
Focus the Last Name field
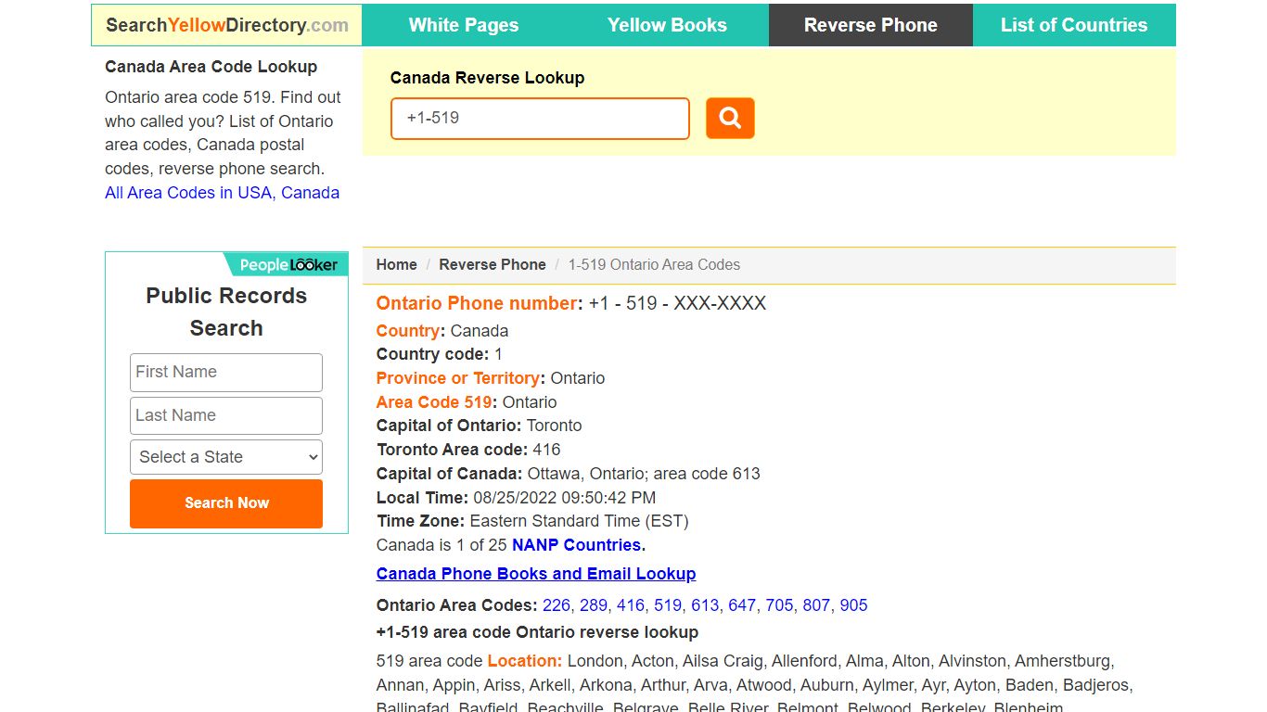point(226,415)
